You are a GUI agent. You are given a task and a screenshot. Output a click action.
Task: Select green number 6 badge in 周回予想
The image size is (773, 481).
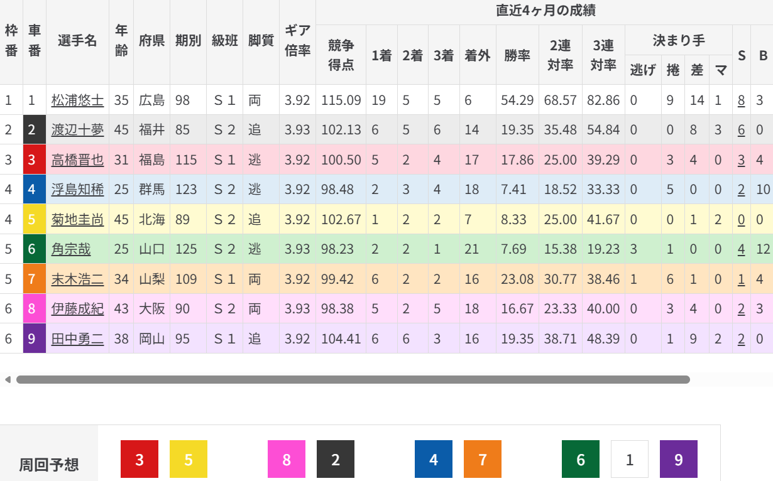[x=580, y=460]
